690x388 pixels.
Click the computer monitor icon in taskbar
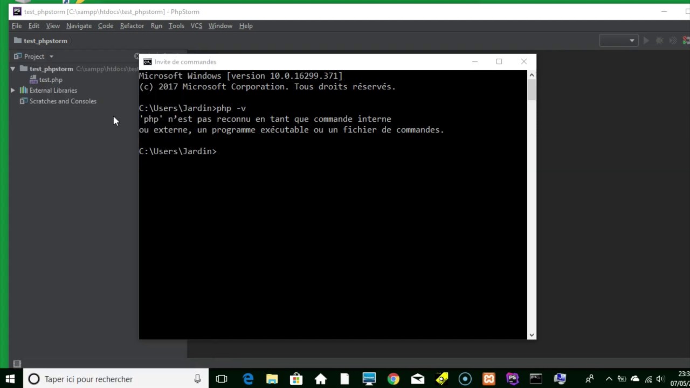(369, 379)
